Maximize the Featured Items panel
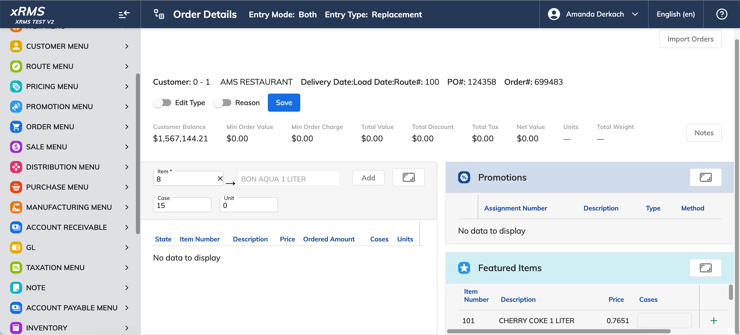The width and height of the screenshot is (740, 335). 706,268
